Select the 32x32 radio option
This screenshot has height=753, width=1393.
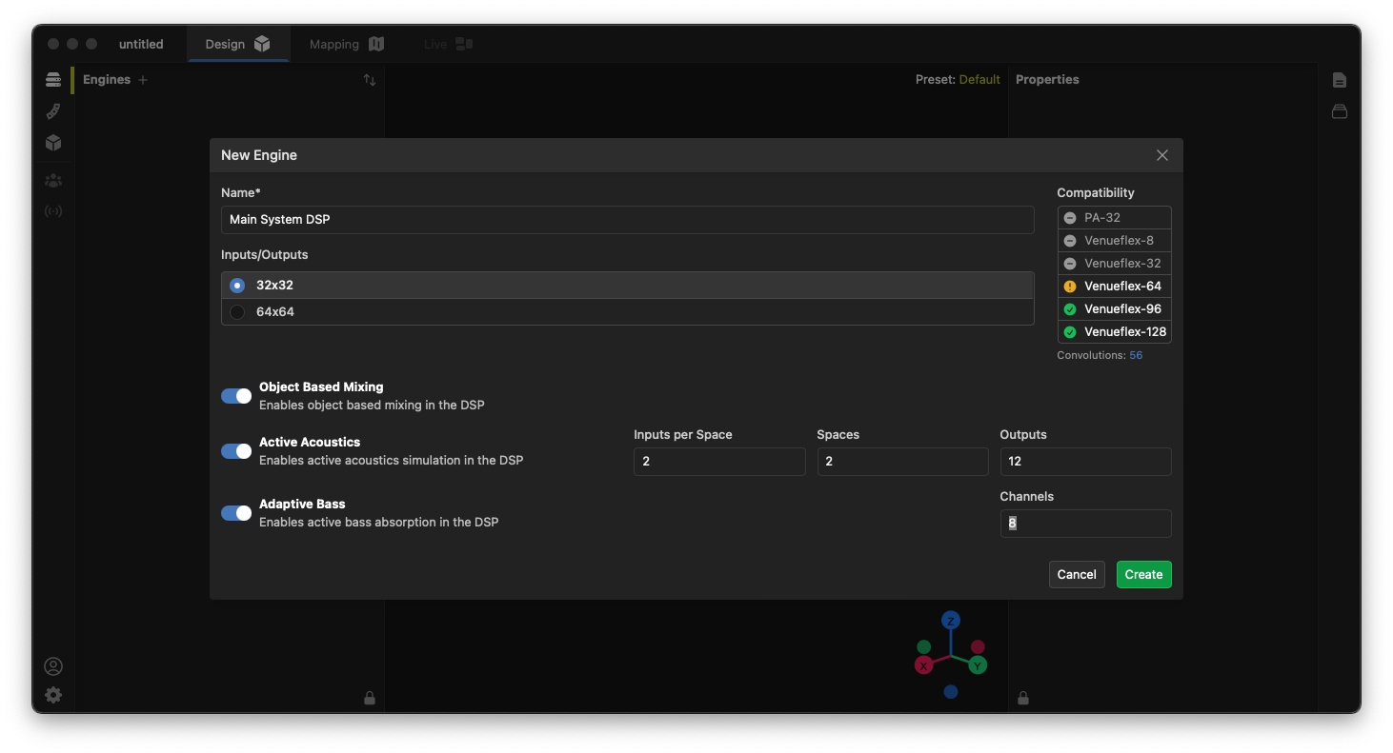pos(237,286)
